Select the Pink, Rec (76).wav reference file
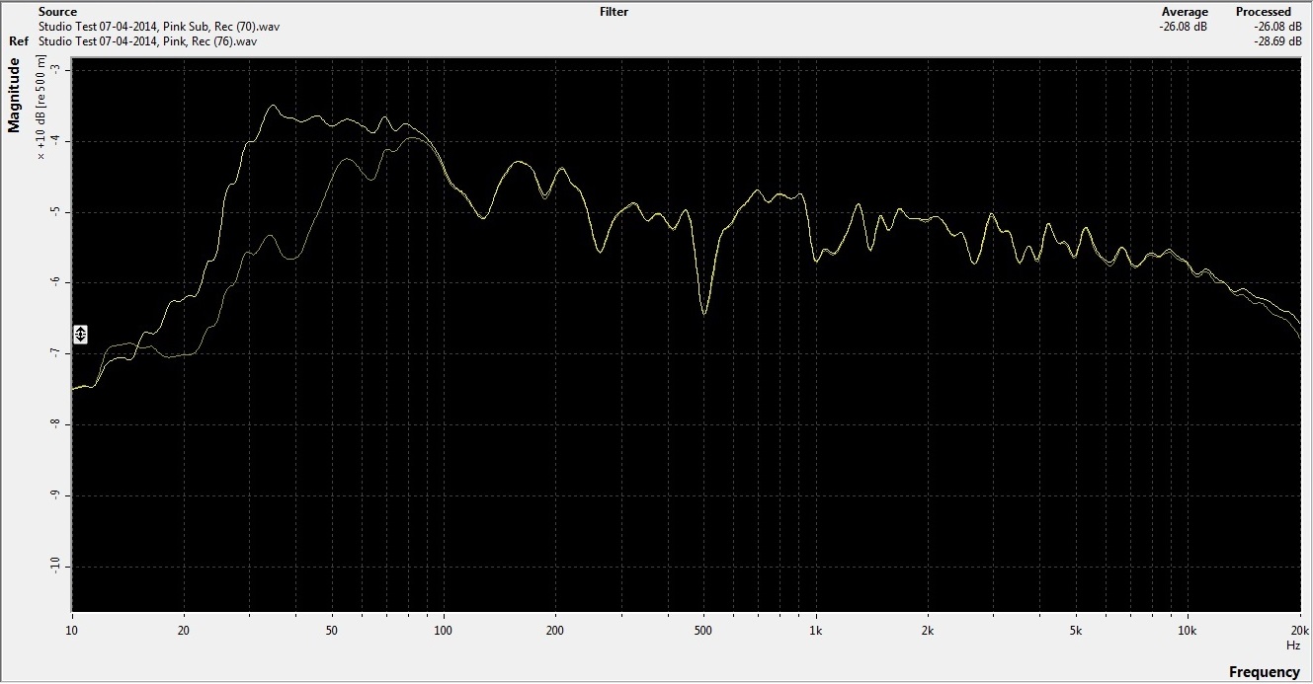Image resolution: width=1313 pixels, height=684 pixels. (148, 41)
